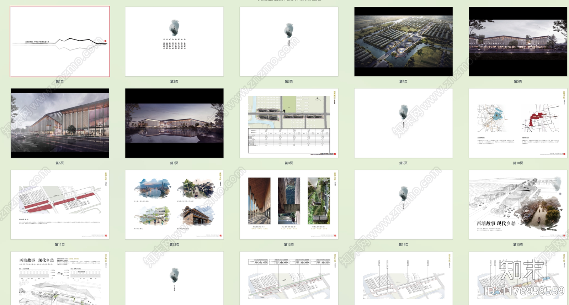Open page 8 site plan and table thumbnail
The width and height of the screenshot is (569, 305).
pos(289,123)
